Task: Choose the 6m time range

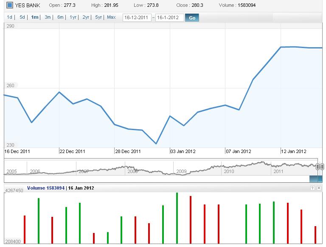Action: (60, 17)
